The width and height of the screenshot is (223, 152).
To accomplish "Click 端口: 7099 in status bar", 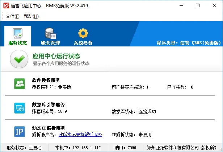I will click(125, 148).
